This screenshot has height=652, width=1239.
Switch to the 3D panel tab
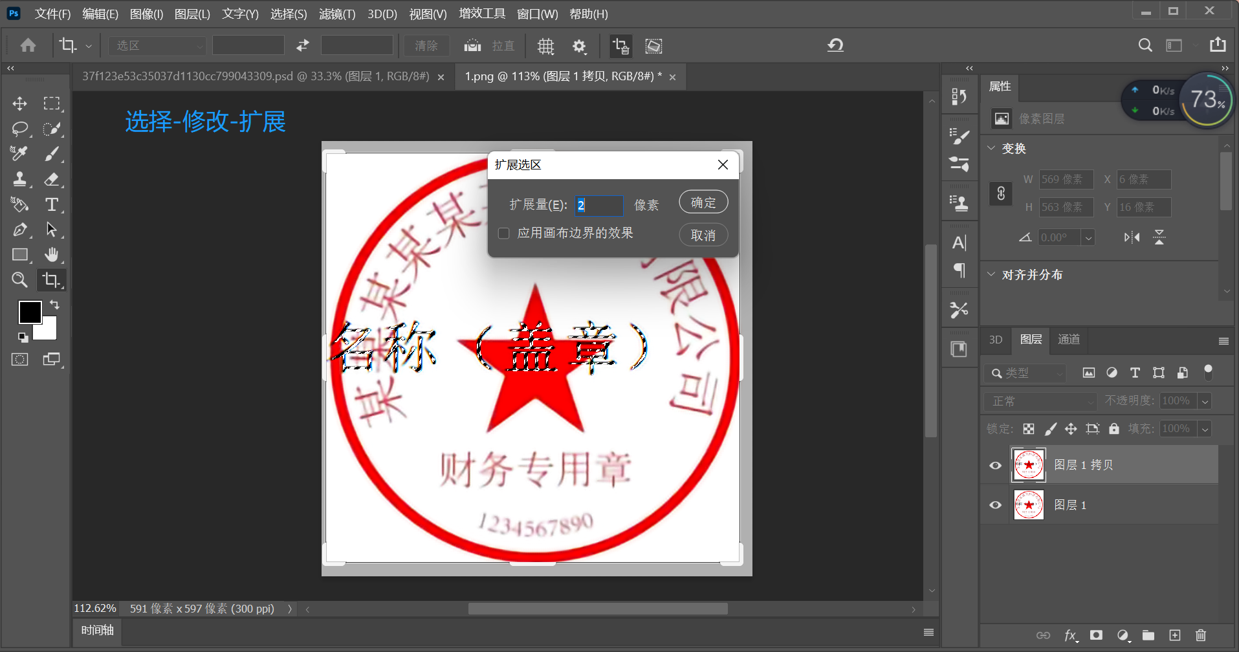pos(996,340)
